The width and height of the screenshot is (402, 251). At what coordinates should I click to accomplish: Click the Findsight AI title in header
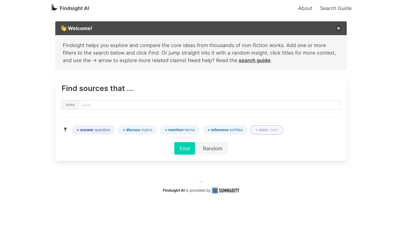(74, 8)
